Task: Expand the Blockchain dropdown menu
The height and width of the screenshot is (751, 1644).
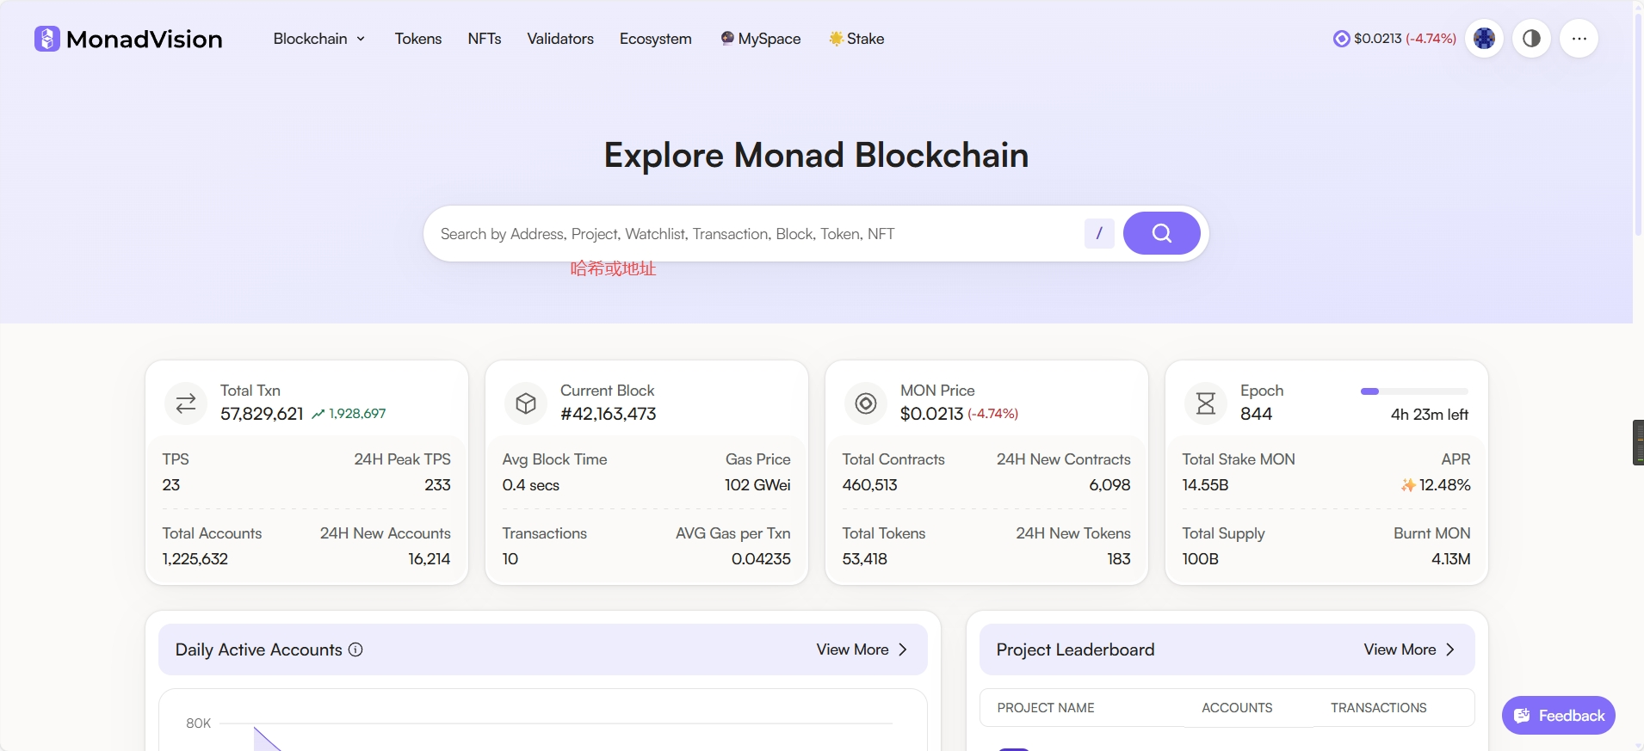Action: [319, 39]
